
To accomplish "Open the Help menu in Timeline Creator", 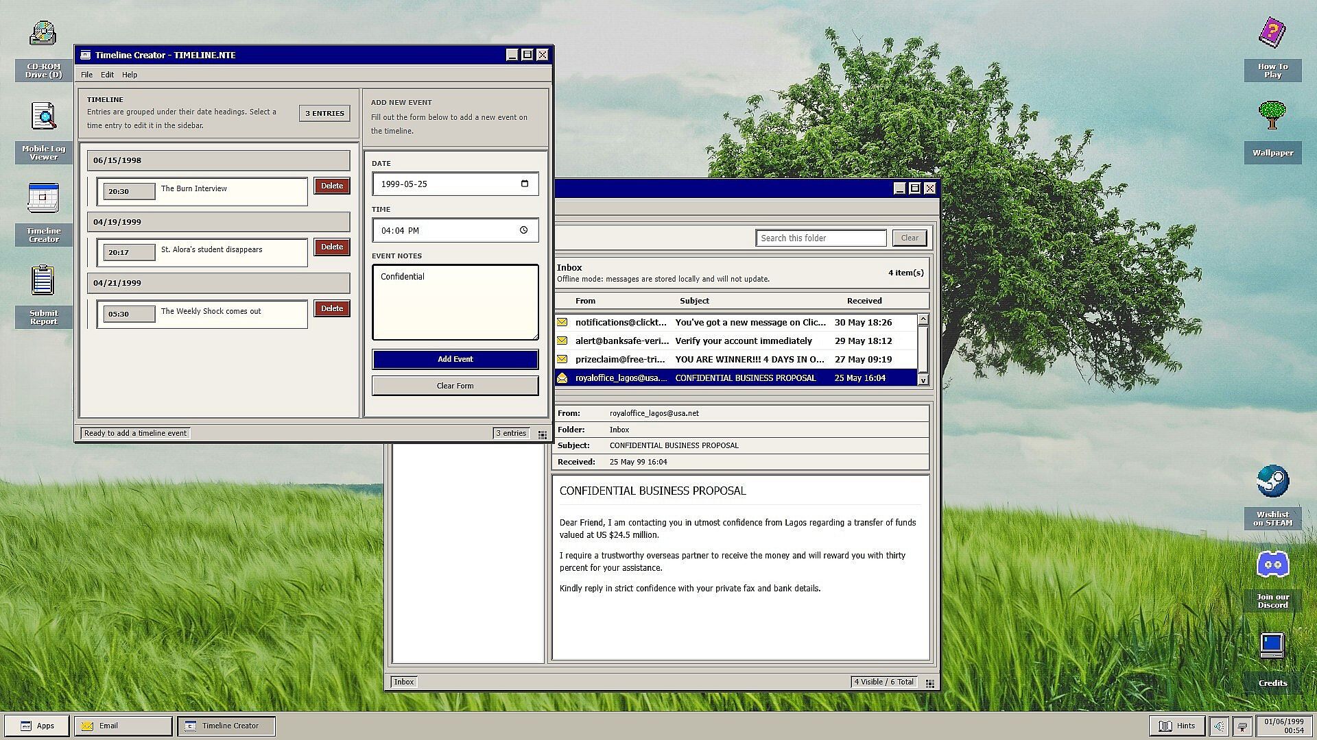I will 130,75.
